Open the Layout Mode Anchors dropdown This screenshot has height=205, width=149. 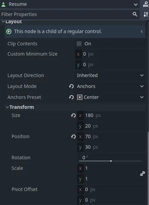pos(110,86)
